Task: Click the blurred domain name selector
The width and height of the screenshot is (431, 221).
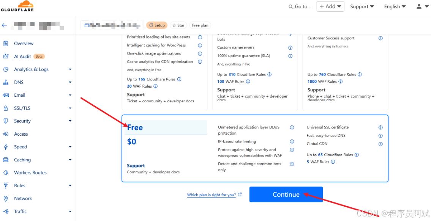Action: [112, 25]
